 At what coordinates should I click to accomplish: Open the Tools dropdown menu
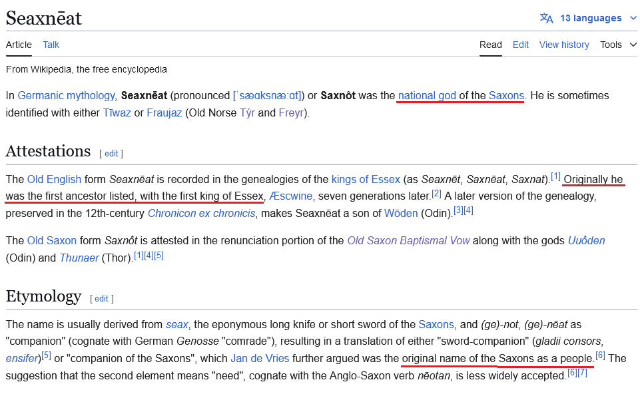pos(618,45)
